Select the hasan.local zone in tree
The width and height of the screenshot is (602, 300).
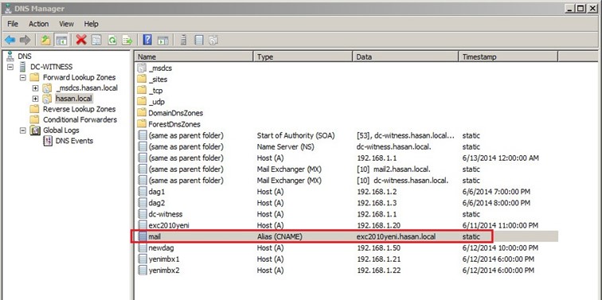click(74, 99)
